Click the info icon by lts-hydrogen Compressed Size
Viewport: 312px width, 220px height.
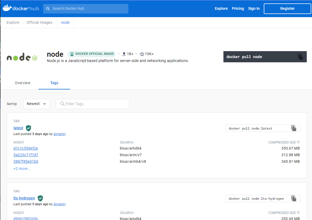tap(298, 212)
